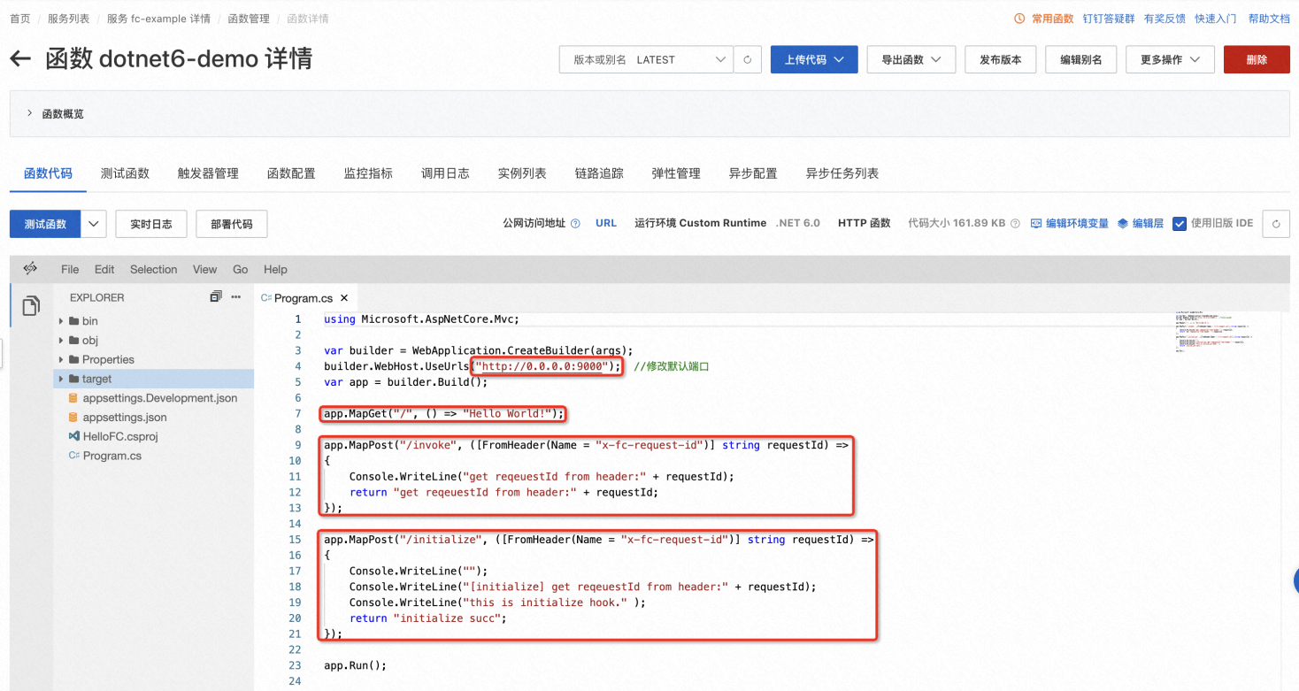
Task: Click 服务 fc-example 详情 breadcrumb
Action: click(x=158, y=19)
